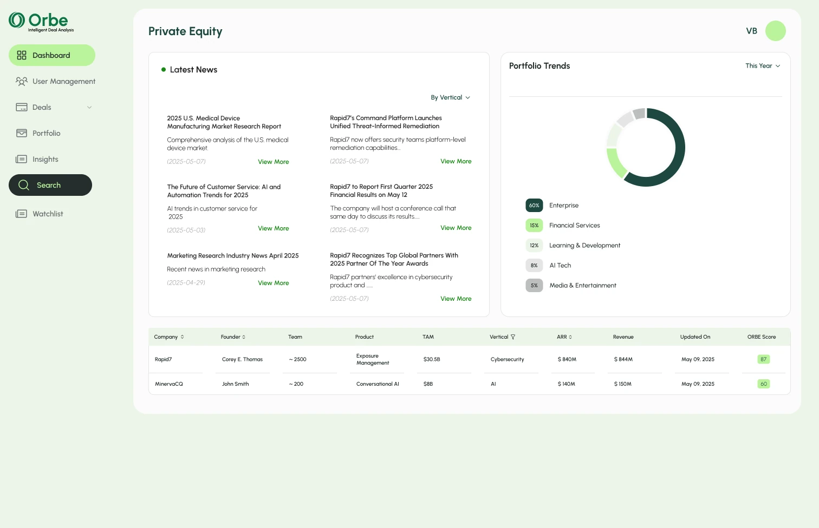
Task: View more on Rapid7 First Quarter results
Action: 456,228
